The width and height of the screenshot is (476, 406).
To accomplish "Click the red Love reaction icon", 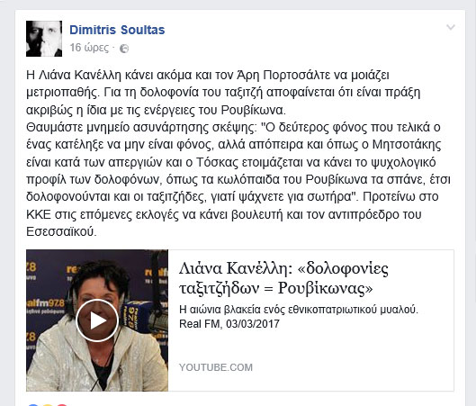I will pos(62,405).
